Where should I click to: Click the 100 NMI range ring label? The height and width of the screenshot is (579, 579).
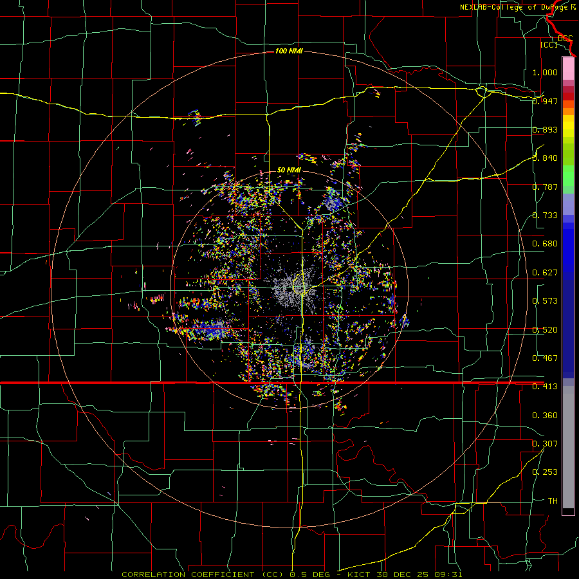289,51
